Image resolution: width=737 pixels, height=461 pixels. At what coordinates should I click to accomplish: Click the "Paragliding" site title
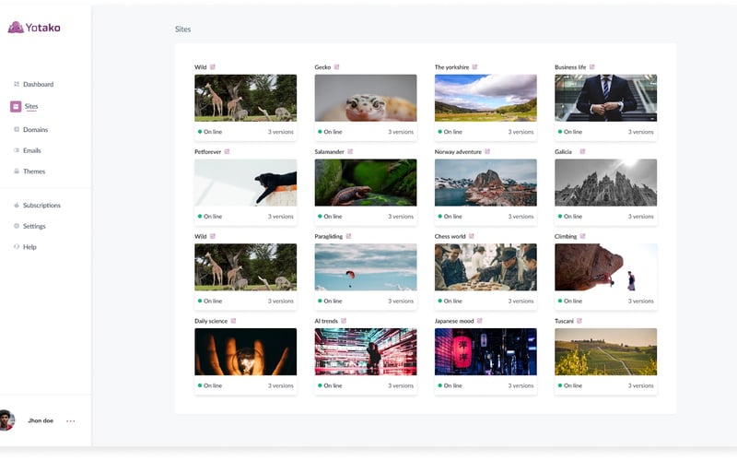point(329,236)
